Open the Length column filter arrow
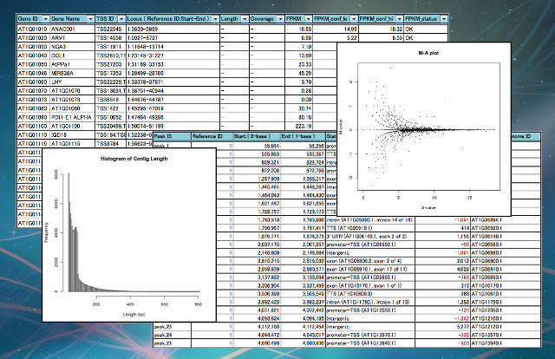 [245, 19]
